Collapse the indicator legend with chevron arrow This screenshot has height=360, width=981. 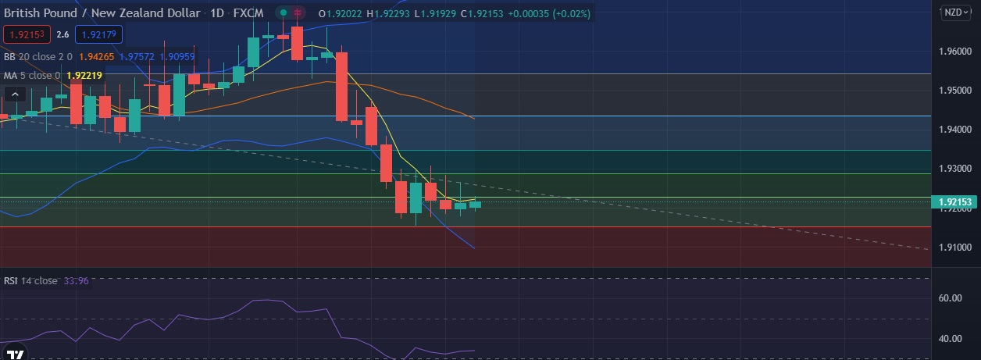(14, 94)
